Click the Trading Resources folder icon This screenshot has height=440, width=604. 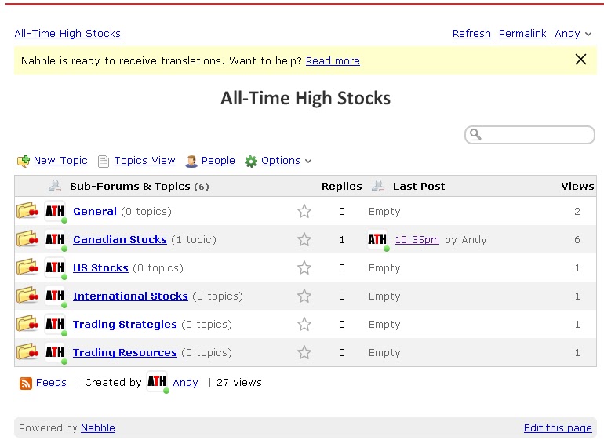(x=27, y=352)
